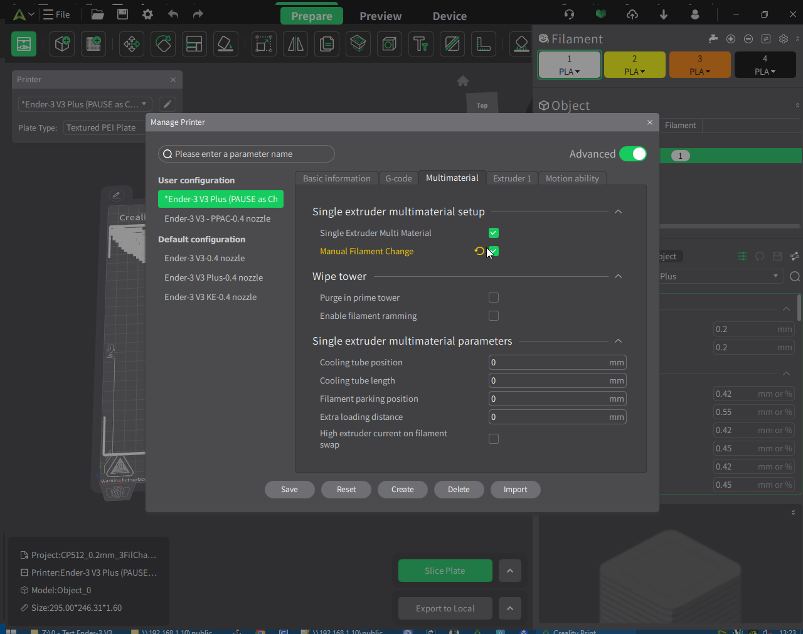Switch to the G-code tab

click(398, 178)
